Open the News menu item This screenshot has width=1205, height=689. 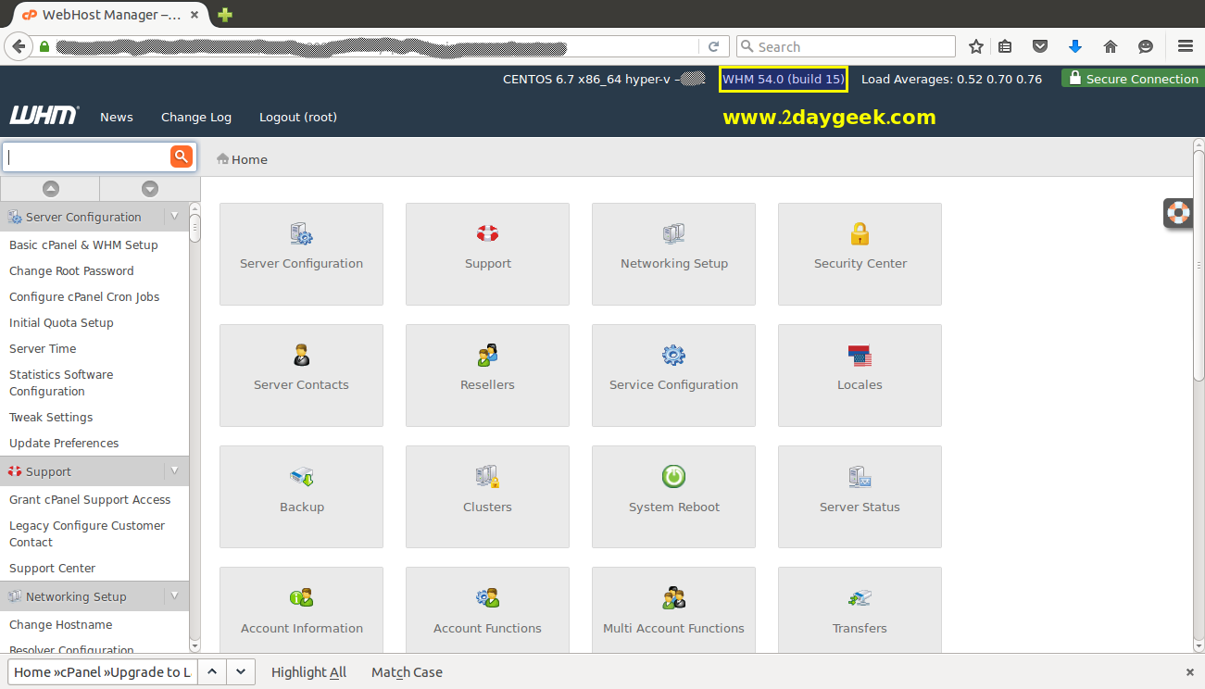117,117
